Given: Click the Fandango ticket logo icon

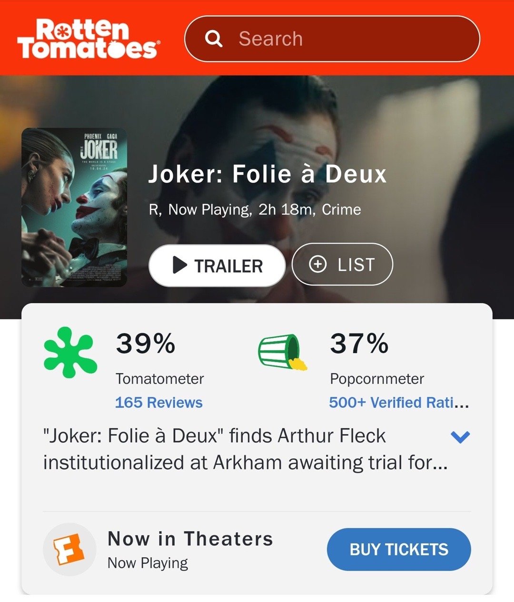Looking at the screenshot, I should [x=69, y=550].
